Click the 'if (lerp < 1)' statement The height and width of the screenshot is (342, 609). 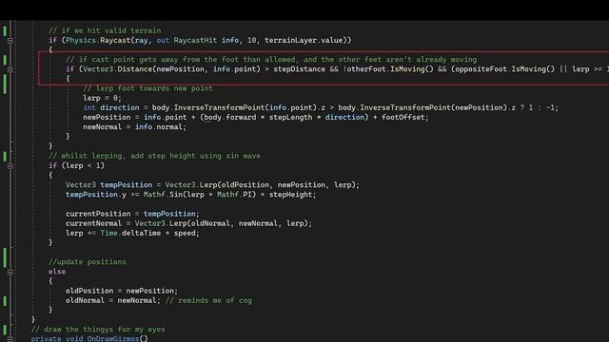(76, 165)
